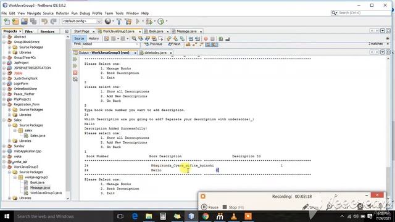Minimize the Projects panel window
The width and height of the screenshot is (395, 222).
(67, 31)
